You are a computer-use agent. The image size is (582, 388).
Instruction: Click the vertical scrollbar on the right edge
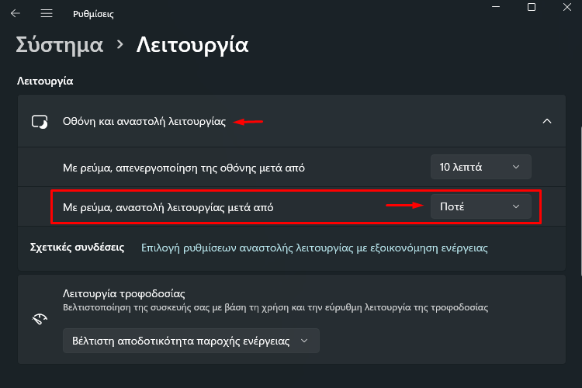tap(580, 200)
